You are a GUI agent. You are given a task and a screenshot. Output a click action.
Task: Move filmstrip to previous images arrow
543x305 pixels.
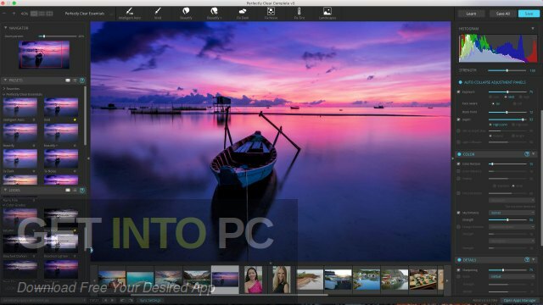(94, 280)
